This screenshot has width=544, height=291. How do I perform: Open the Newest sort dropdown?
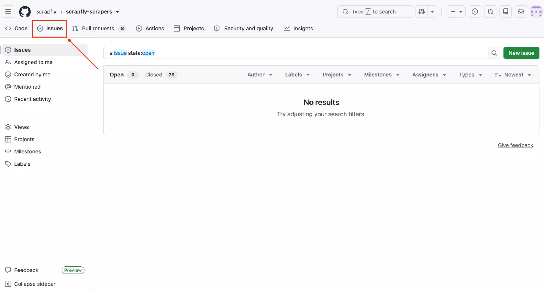click(x=513, y=75)
